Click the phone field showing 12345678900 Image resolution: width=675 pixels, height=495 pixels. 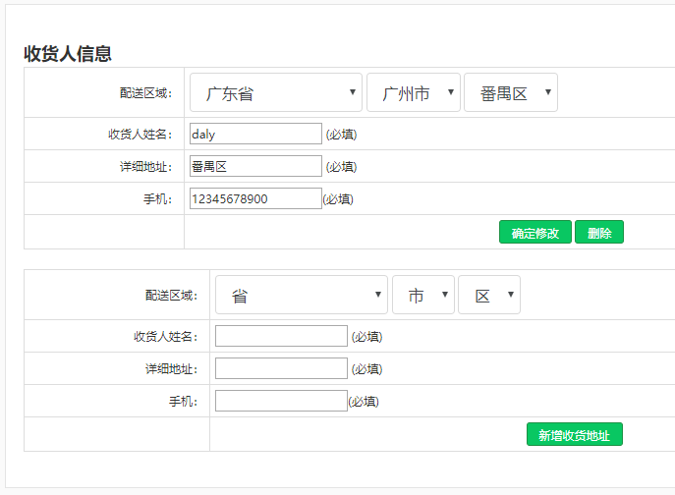pos(255,198)
